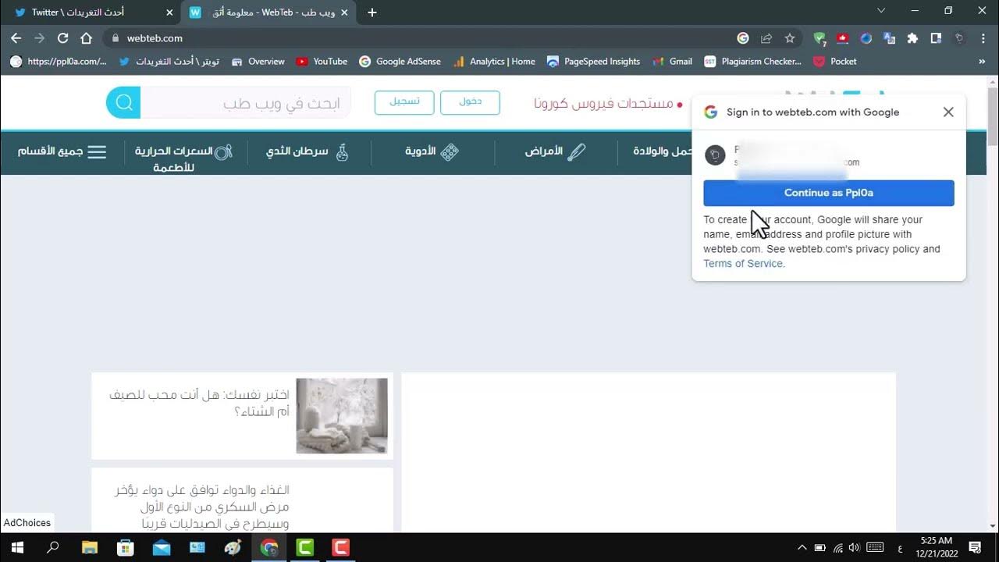Screen dimensions: 999x562
Task: Open Chrome's three-dot menu
Action: 983,37
